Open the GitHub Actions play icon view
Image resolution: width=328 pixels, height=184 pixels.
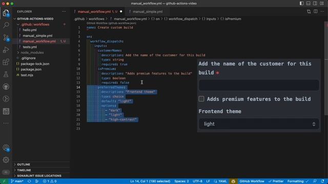pos(6,99)
